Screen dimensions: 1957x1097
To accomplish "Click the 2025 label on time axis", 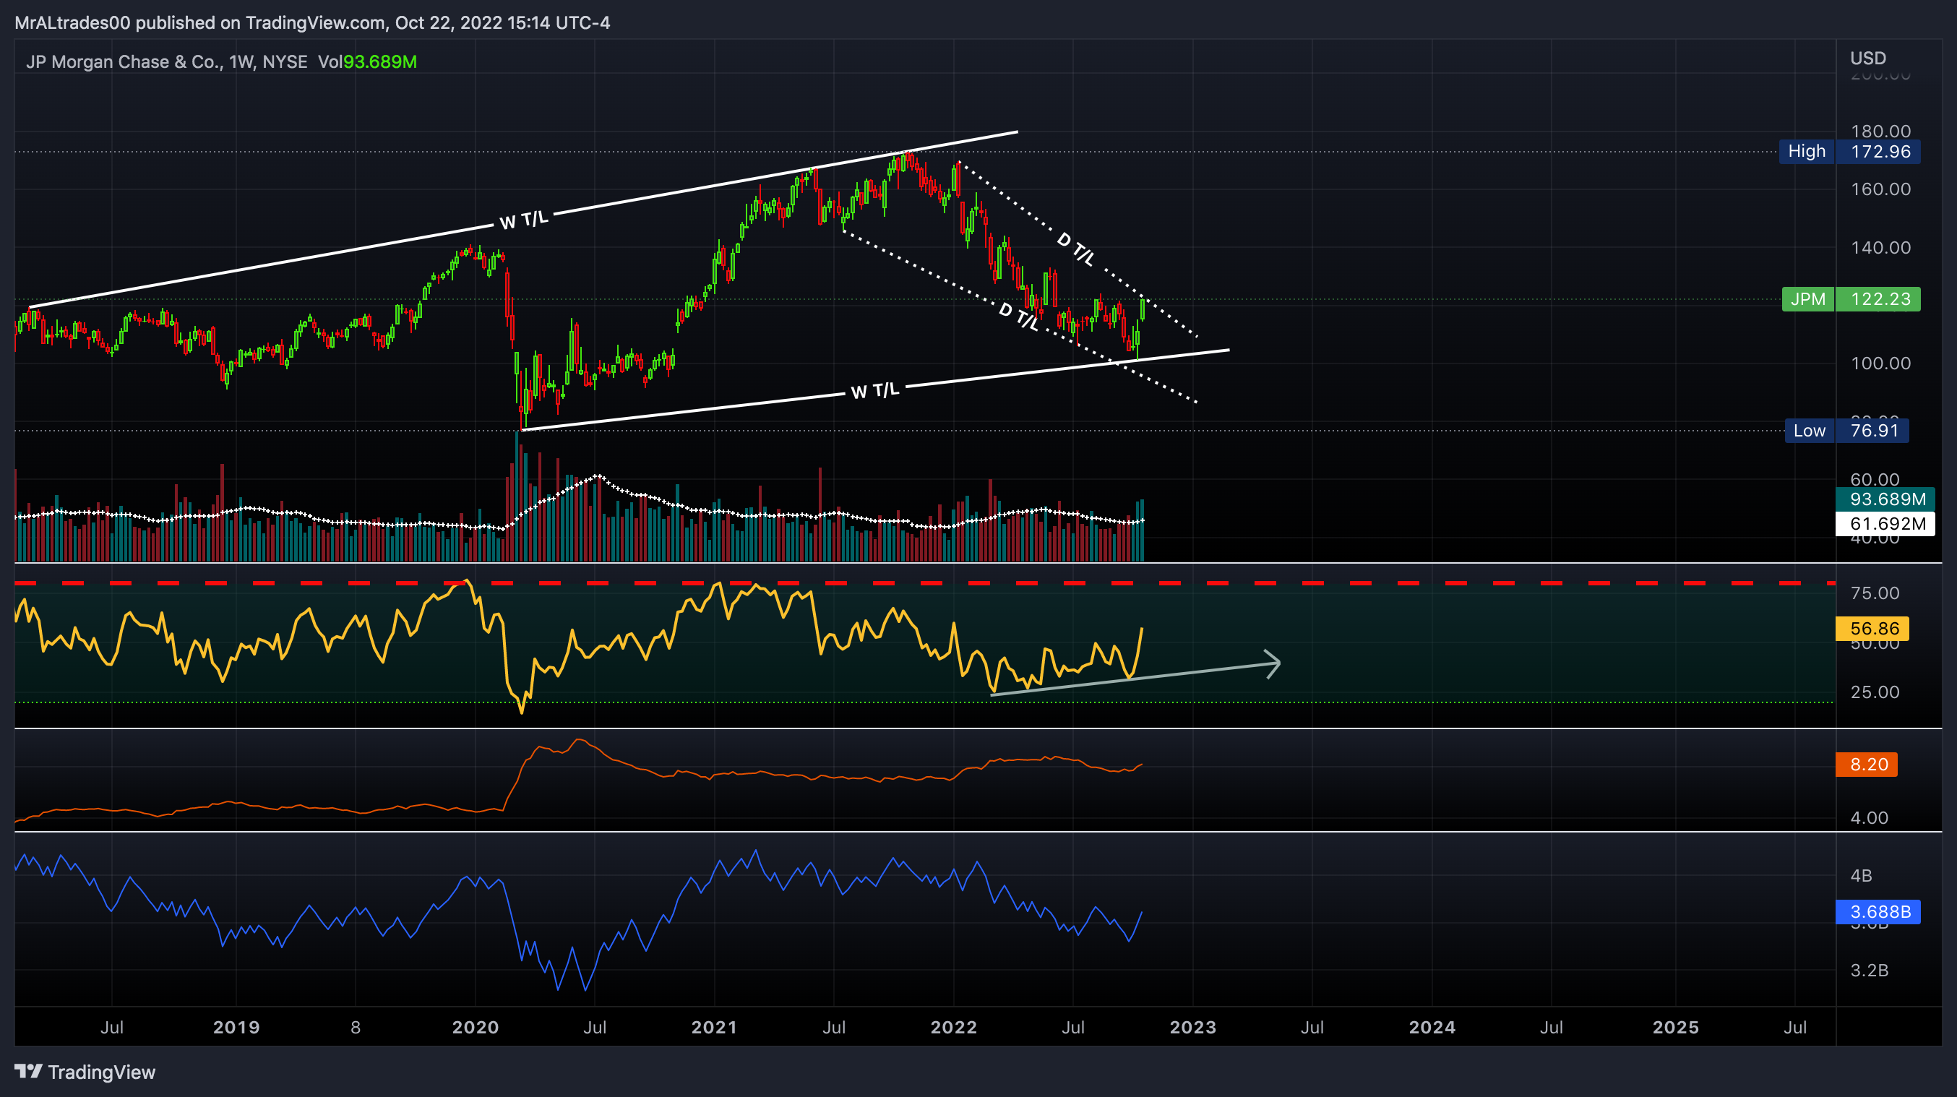I will (x=1676, y=1028).
